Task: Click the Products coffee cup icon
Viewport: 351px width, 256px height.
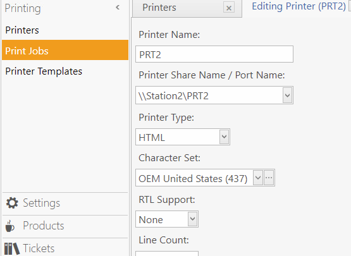Action: (10, 226)
